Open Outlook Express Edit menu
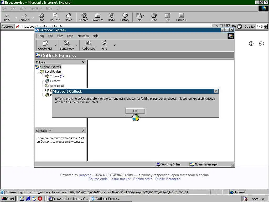The width and height of the screenshot is (269, 202). click(50, 36)
